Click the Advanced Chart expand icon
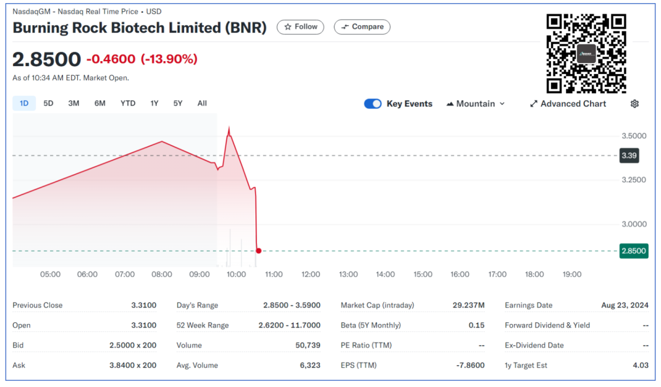This screenshot has height=387, width=661. [x=534, y=104]
